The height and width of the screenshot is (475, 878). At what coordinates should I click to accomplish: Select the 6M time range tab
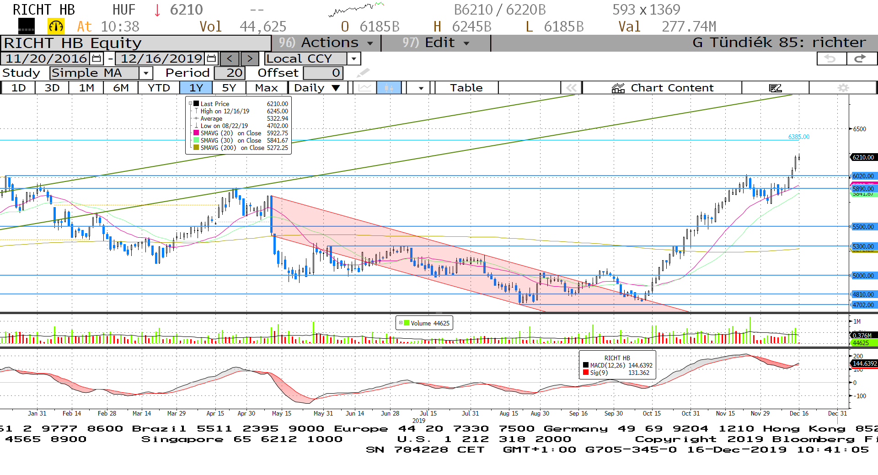point(121,88)
